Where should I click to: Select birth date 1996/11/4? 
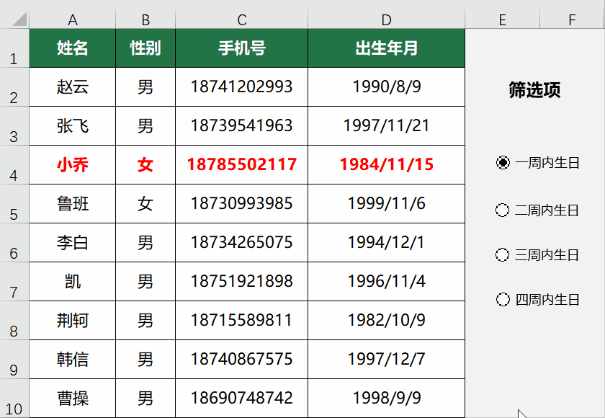point(386,282)
